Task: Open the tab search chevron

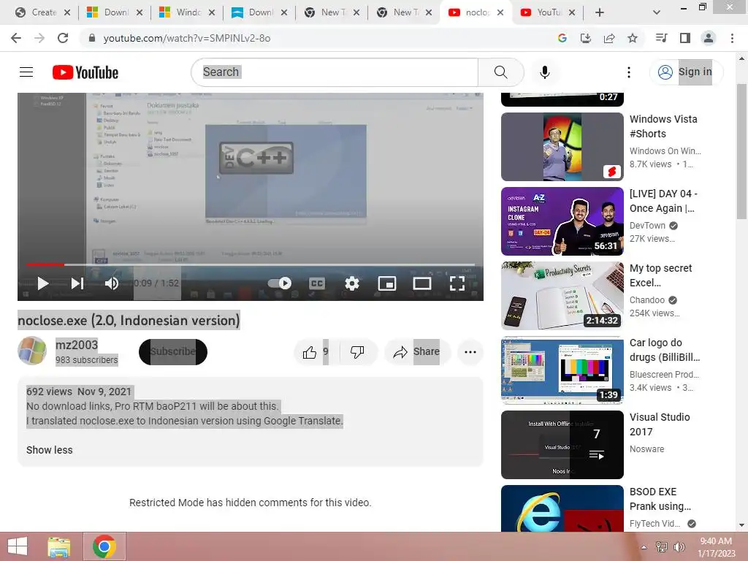Action: [657, 12]
